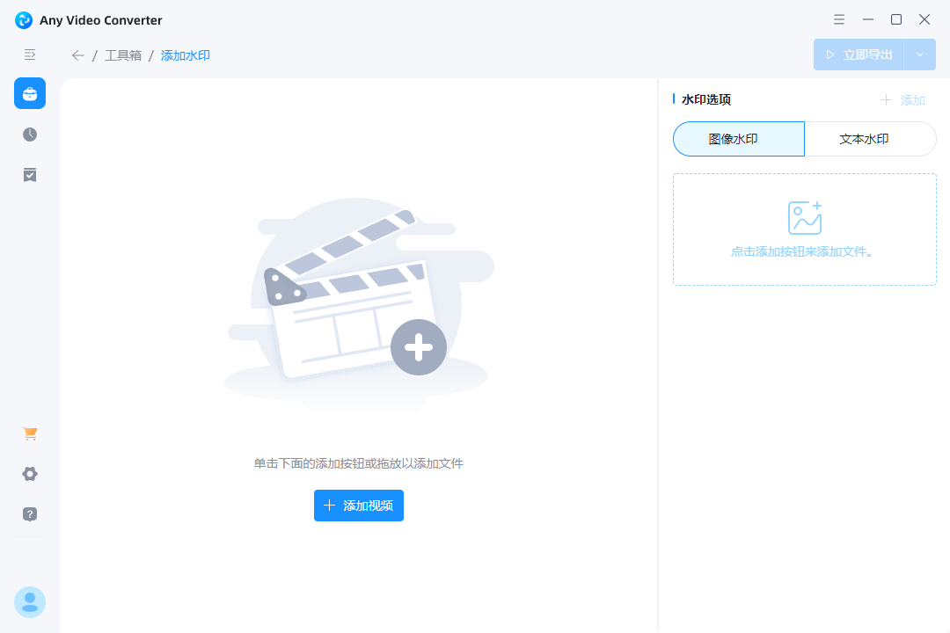Viewport: 950px width, 633px height.
Task: Go back using the arrow near breadcrumb
Action: click(x=77, y=55)
